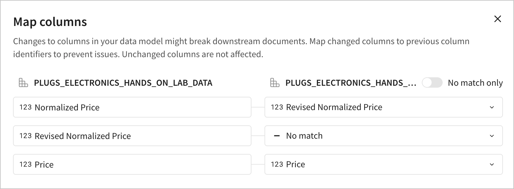This screenshot has width=514, height=189.
Task: Click the truncated PLUGS_ELECTRONICS_HANDS_... table name
Action: [350, 83]
